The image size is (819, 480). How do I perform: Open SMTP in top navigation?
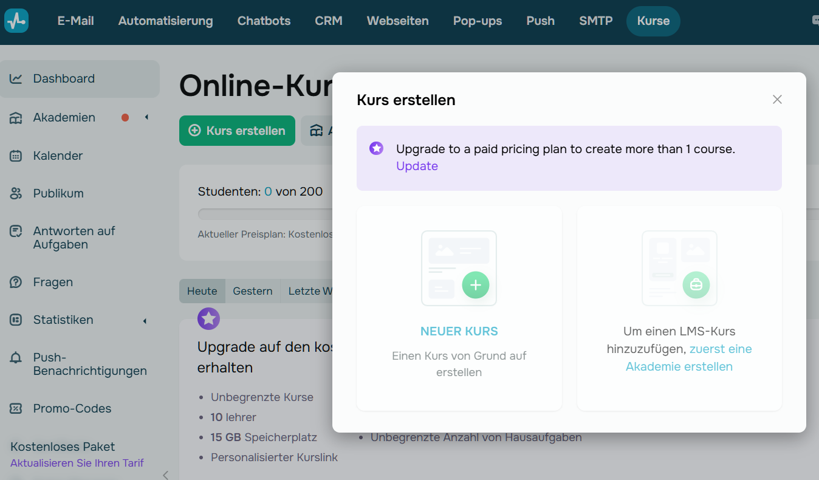pyautogui.click(x=596, y=21)
